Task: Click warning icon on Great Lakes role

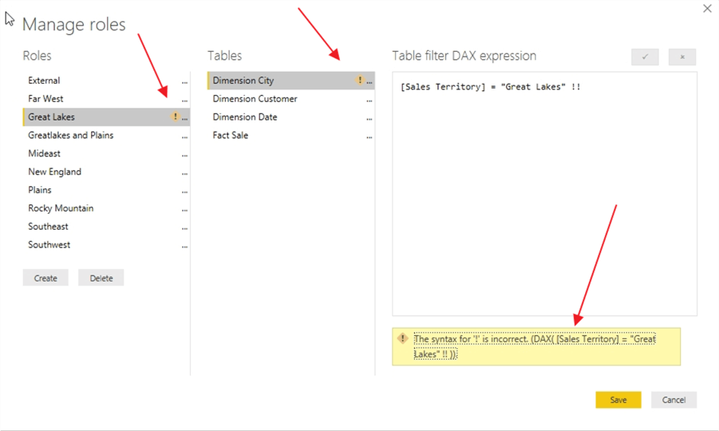Action: click(x=176, y=117)
